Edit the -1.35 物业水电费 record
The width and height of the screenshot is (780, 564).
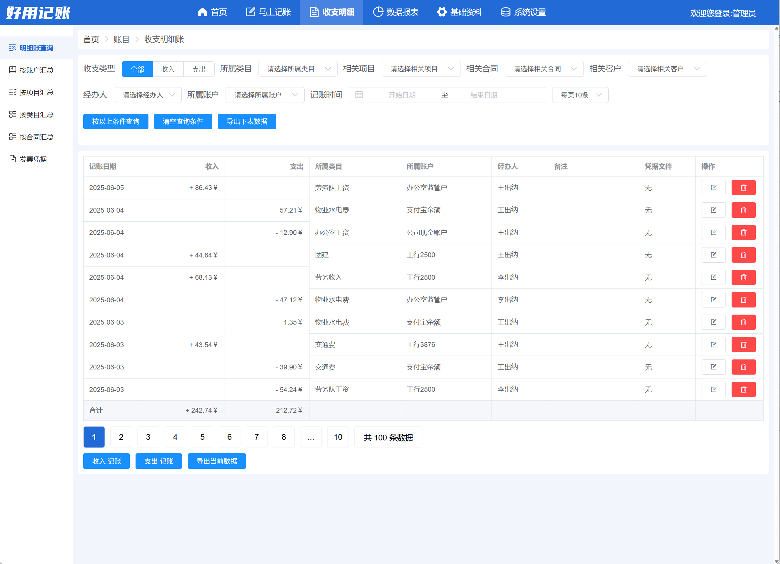point(713,322)
